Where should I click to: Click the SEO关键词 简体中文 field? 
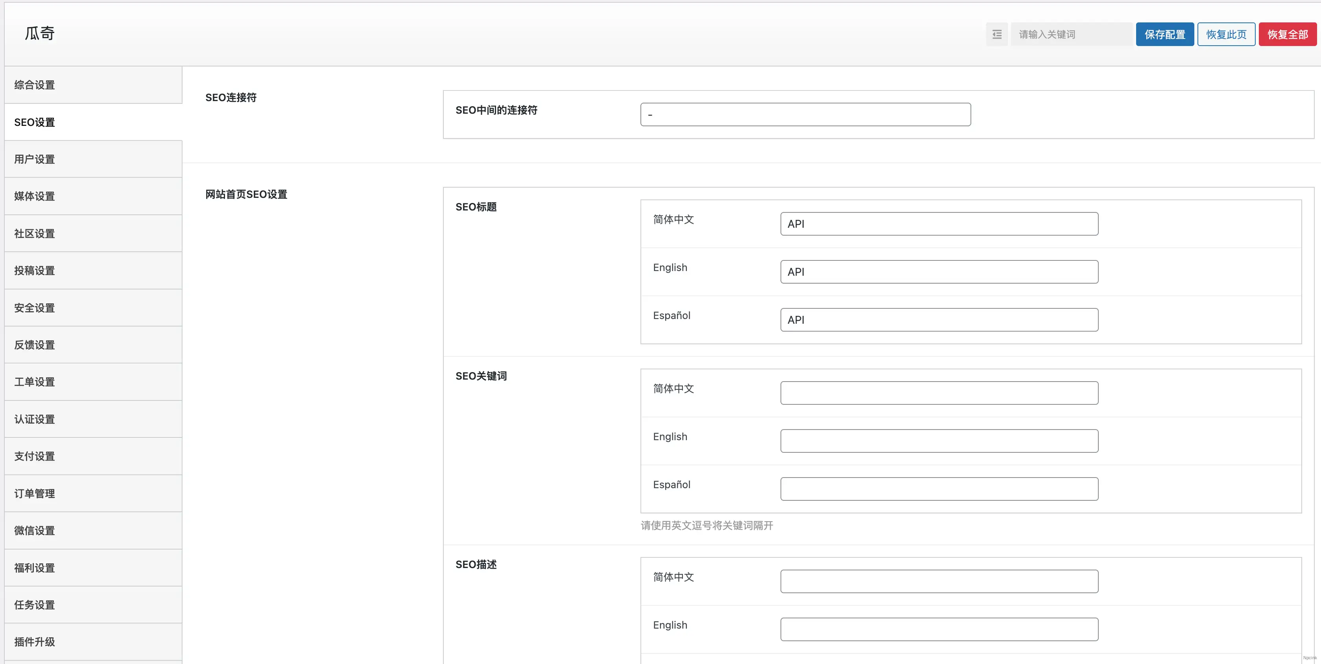pyautogui.click(x=939, y=393)
